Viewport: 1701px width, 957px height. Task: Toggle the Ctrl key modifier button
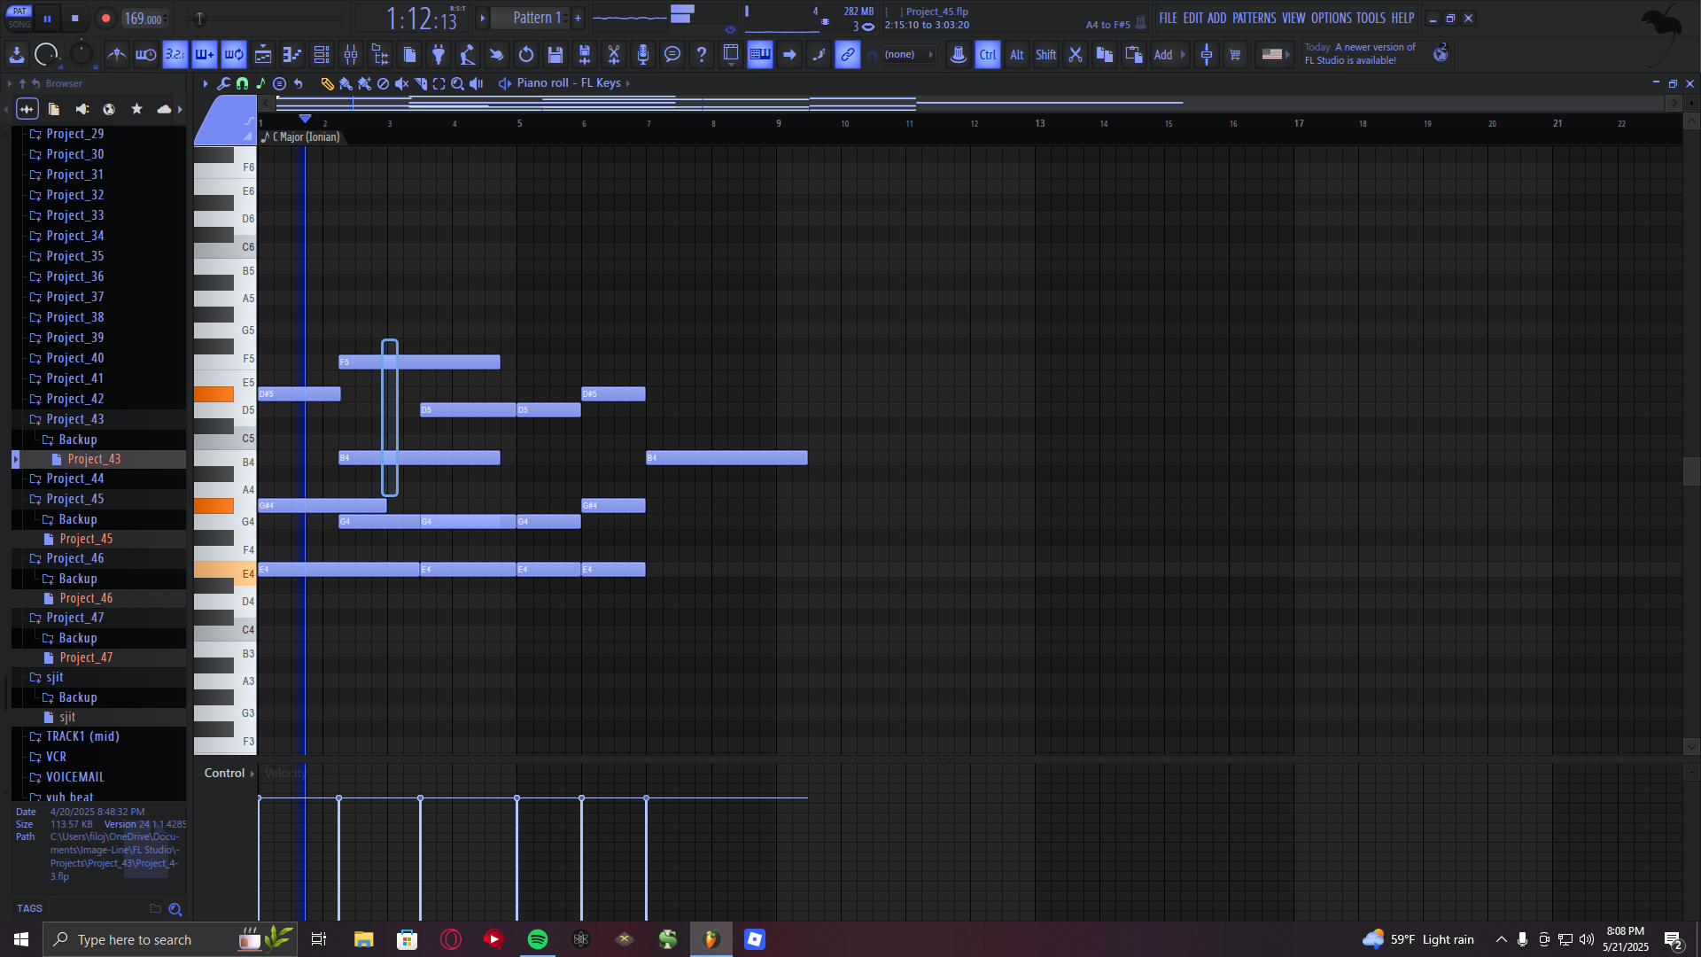987,55
